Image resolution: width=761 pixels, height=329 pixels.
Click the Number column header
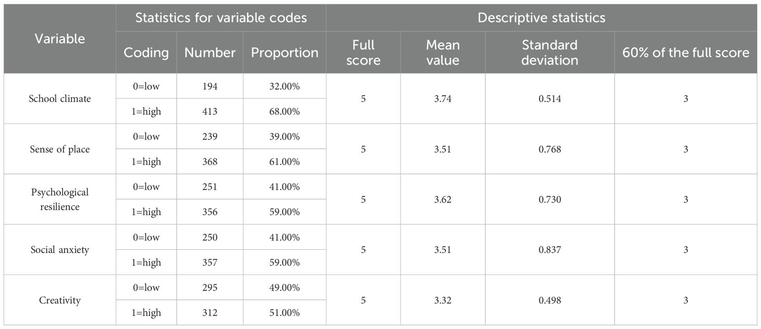point(210,53)
